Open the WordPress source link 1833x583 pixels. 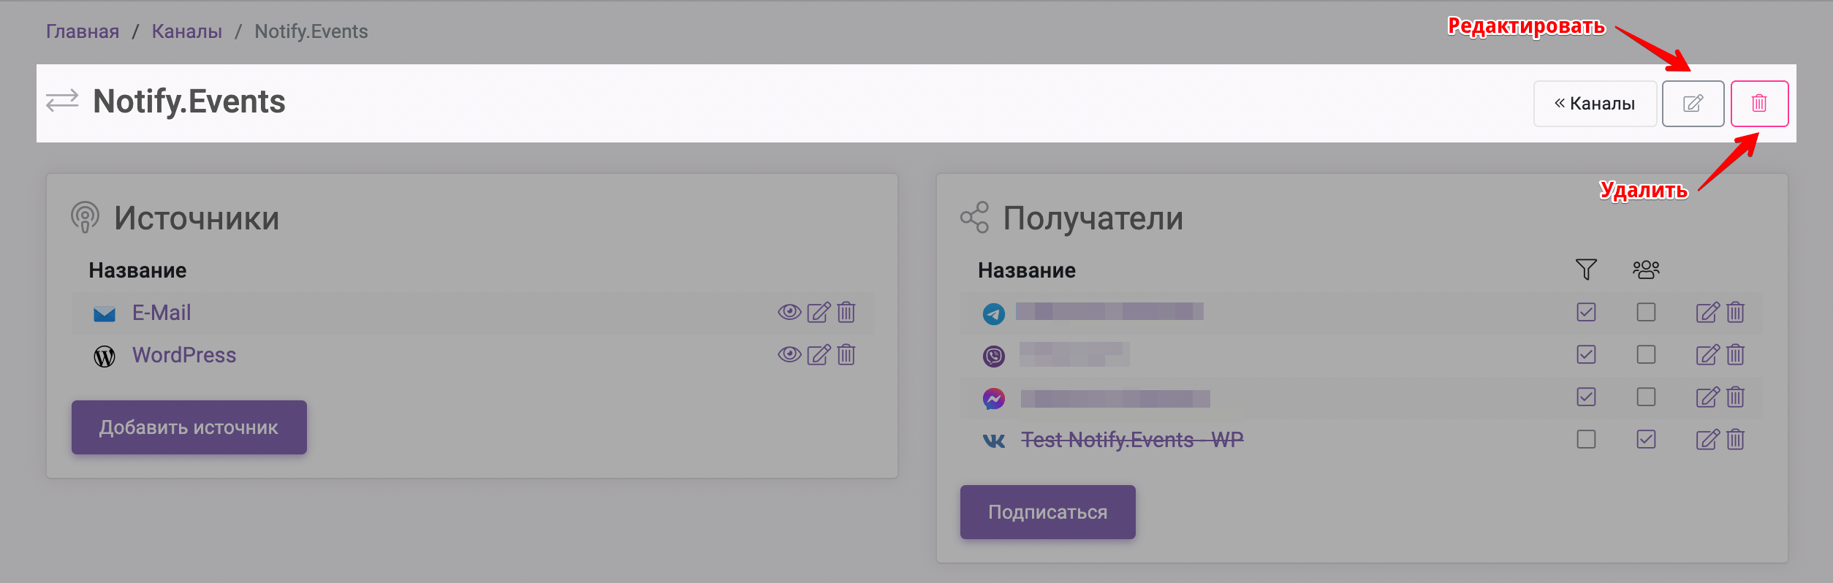pos(184,355)
